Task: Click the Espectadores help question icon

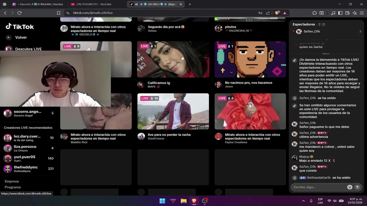Action: [324, 24]
